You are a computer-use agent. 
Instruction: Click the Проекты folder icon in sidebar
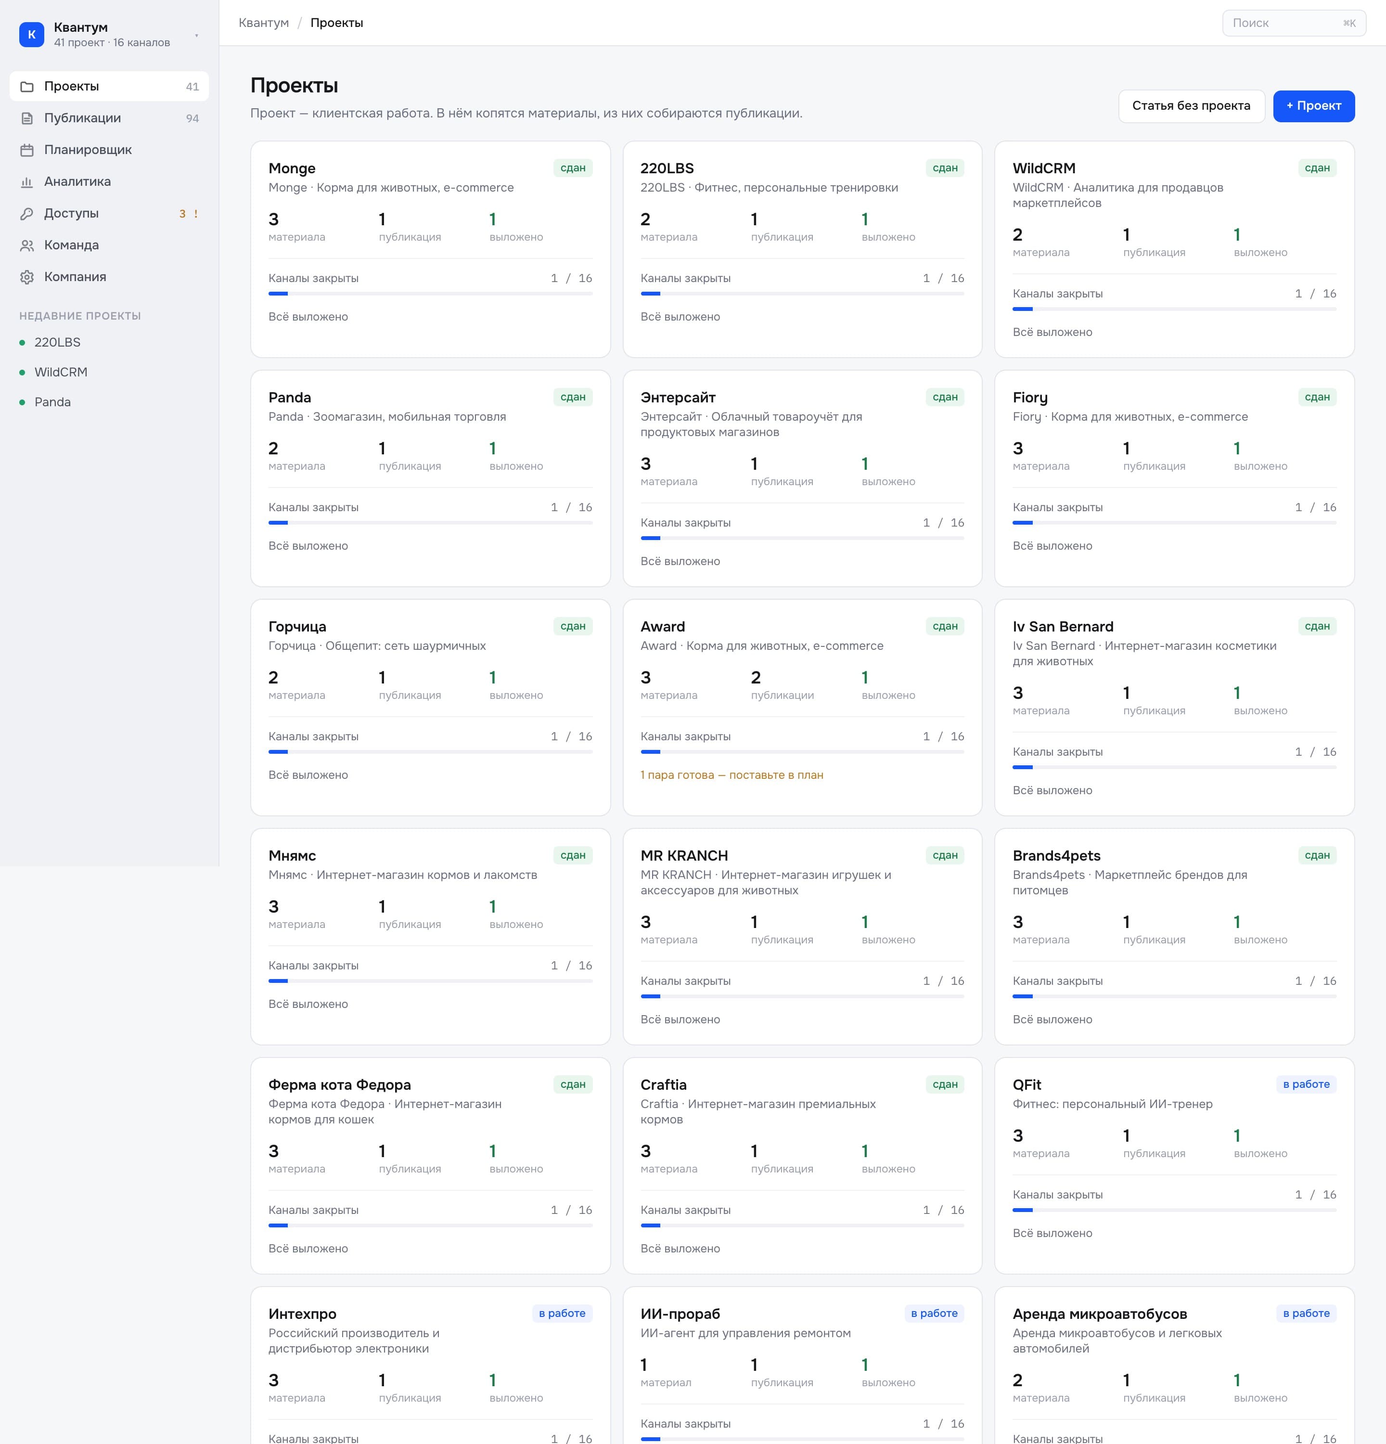(x=27, y=87)
